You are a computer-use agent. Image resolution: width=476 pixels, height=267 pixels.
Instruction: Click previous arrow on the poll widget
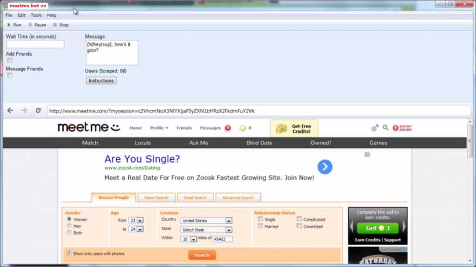coord(351,226)
